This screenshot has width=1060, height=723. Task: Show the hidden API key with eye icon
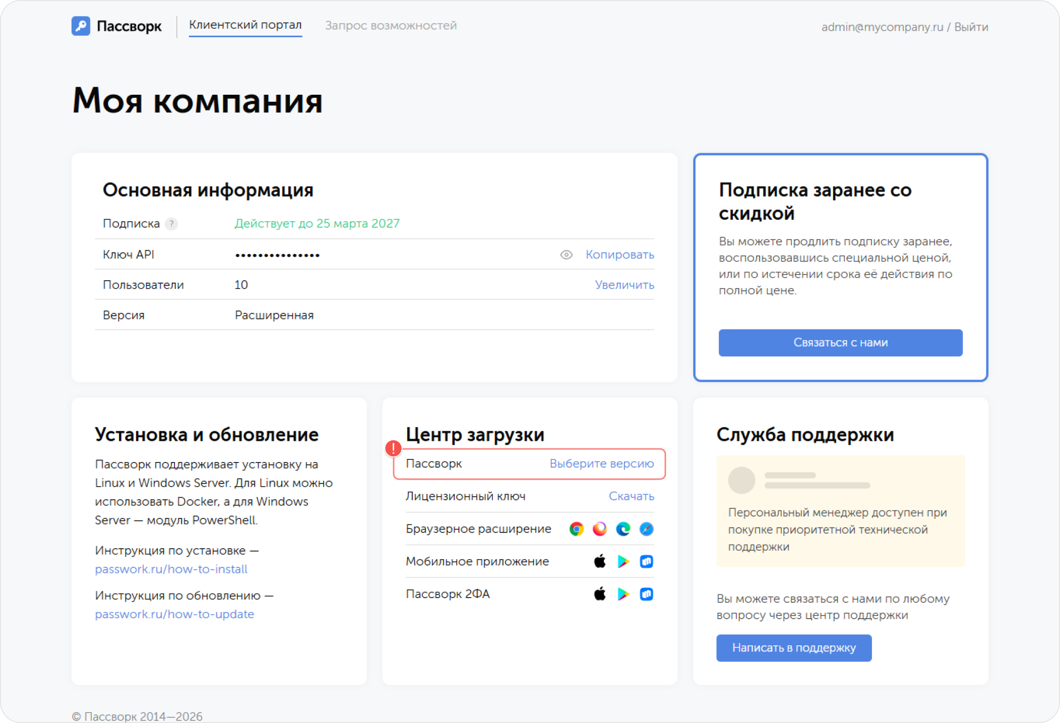[566, 254]
